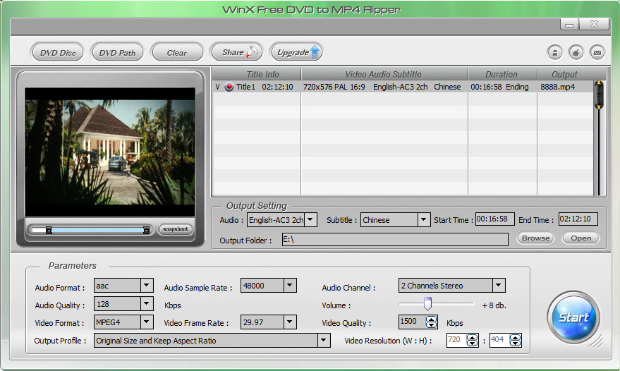Image resolution: width=620 pixels, height=371 pixels.
Task: Click the left trim marker on preview slider
Action: pos(49,230)
